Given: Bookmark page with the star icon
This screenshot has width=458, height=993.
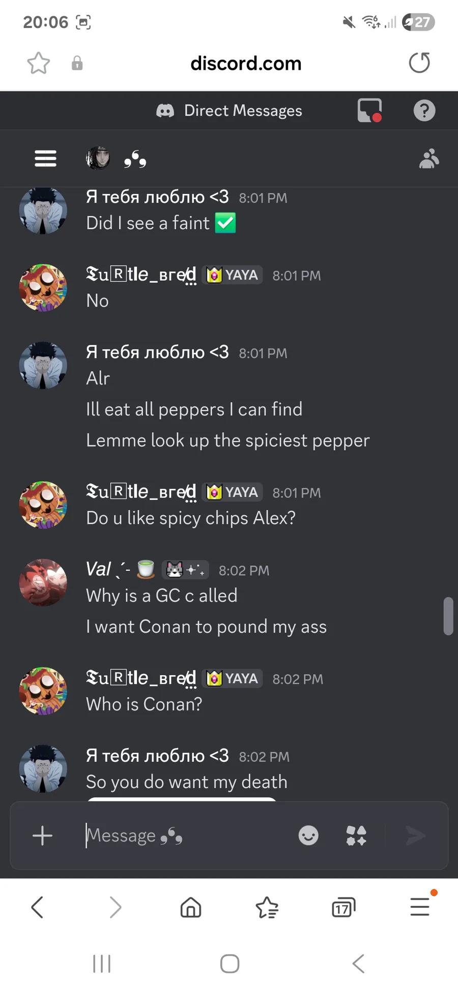Looking at the screenshot, I should (39, 63).
